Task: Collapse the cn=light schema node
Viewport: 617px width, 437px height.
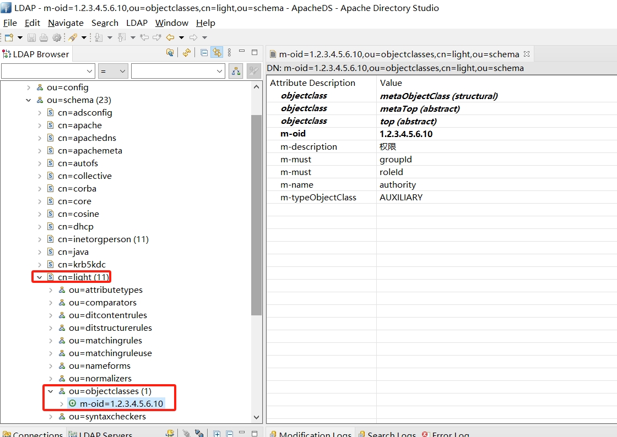Action: click(39, 277)
